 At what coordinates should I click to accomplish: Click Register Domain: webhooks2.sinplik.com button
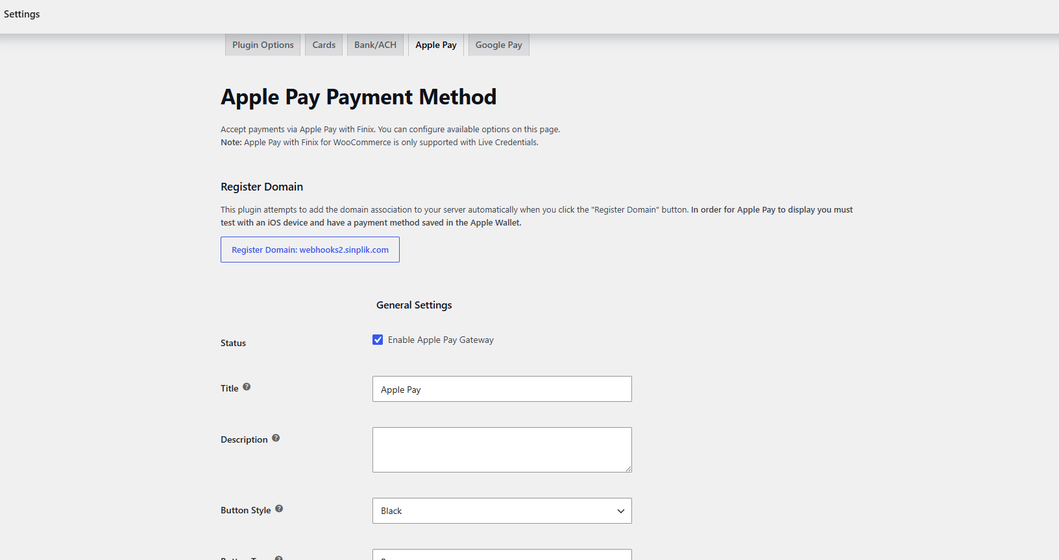[x=310, y=250]
